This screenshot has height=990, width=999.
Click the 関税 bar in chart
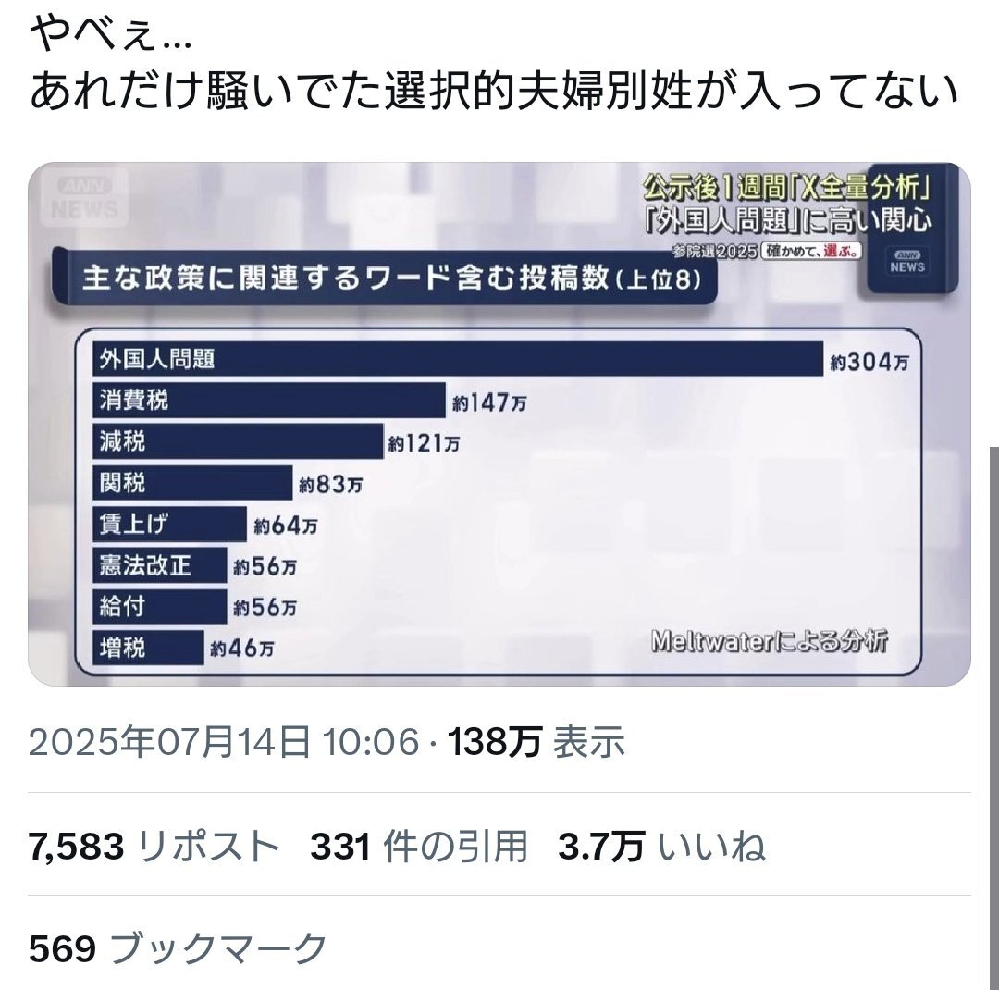(x=192, y=483)
